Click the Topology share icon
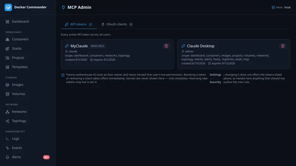The height and width of the screenshot is (166, 296). click(7, 121)
